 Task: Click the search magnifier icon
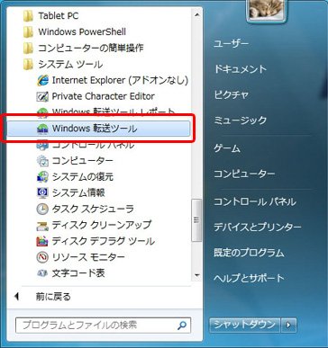point(182,326)
